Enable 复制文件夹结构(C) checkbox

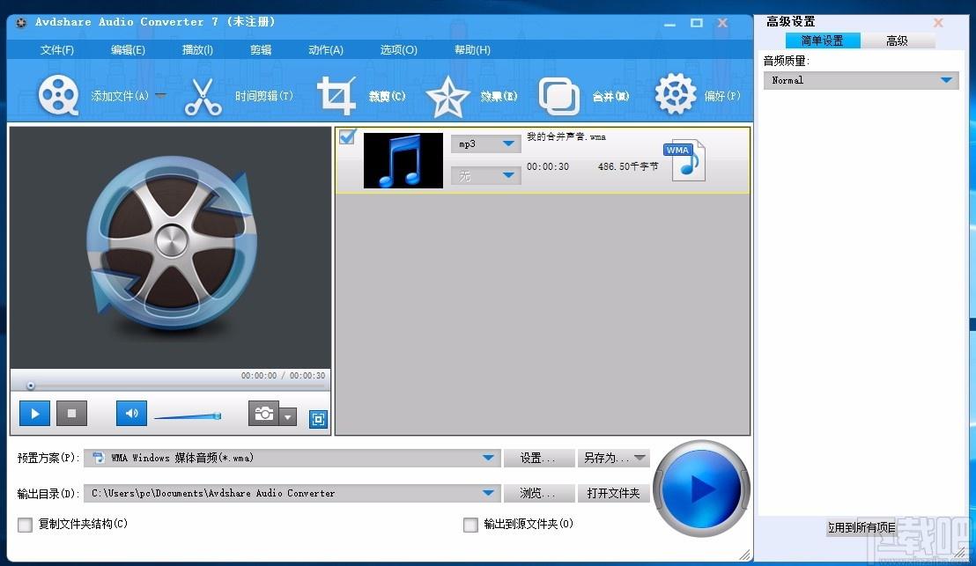[25, 525]
